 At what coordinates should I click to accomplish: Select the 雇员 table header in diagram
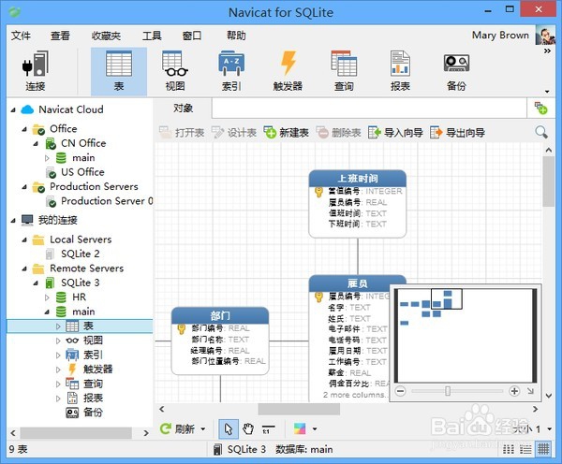click(358, 283)
